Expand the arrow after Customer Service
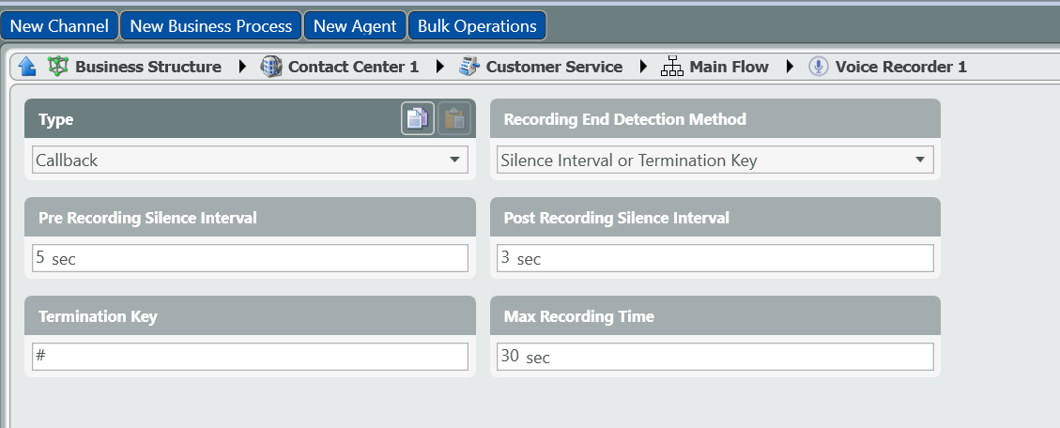The image size is (1060, 428). [643, 67]
